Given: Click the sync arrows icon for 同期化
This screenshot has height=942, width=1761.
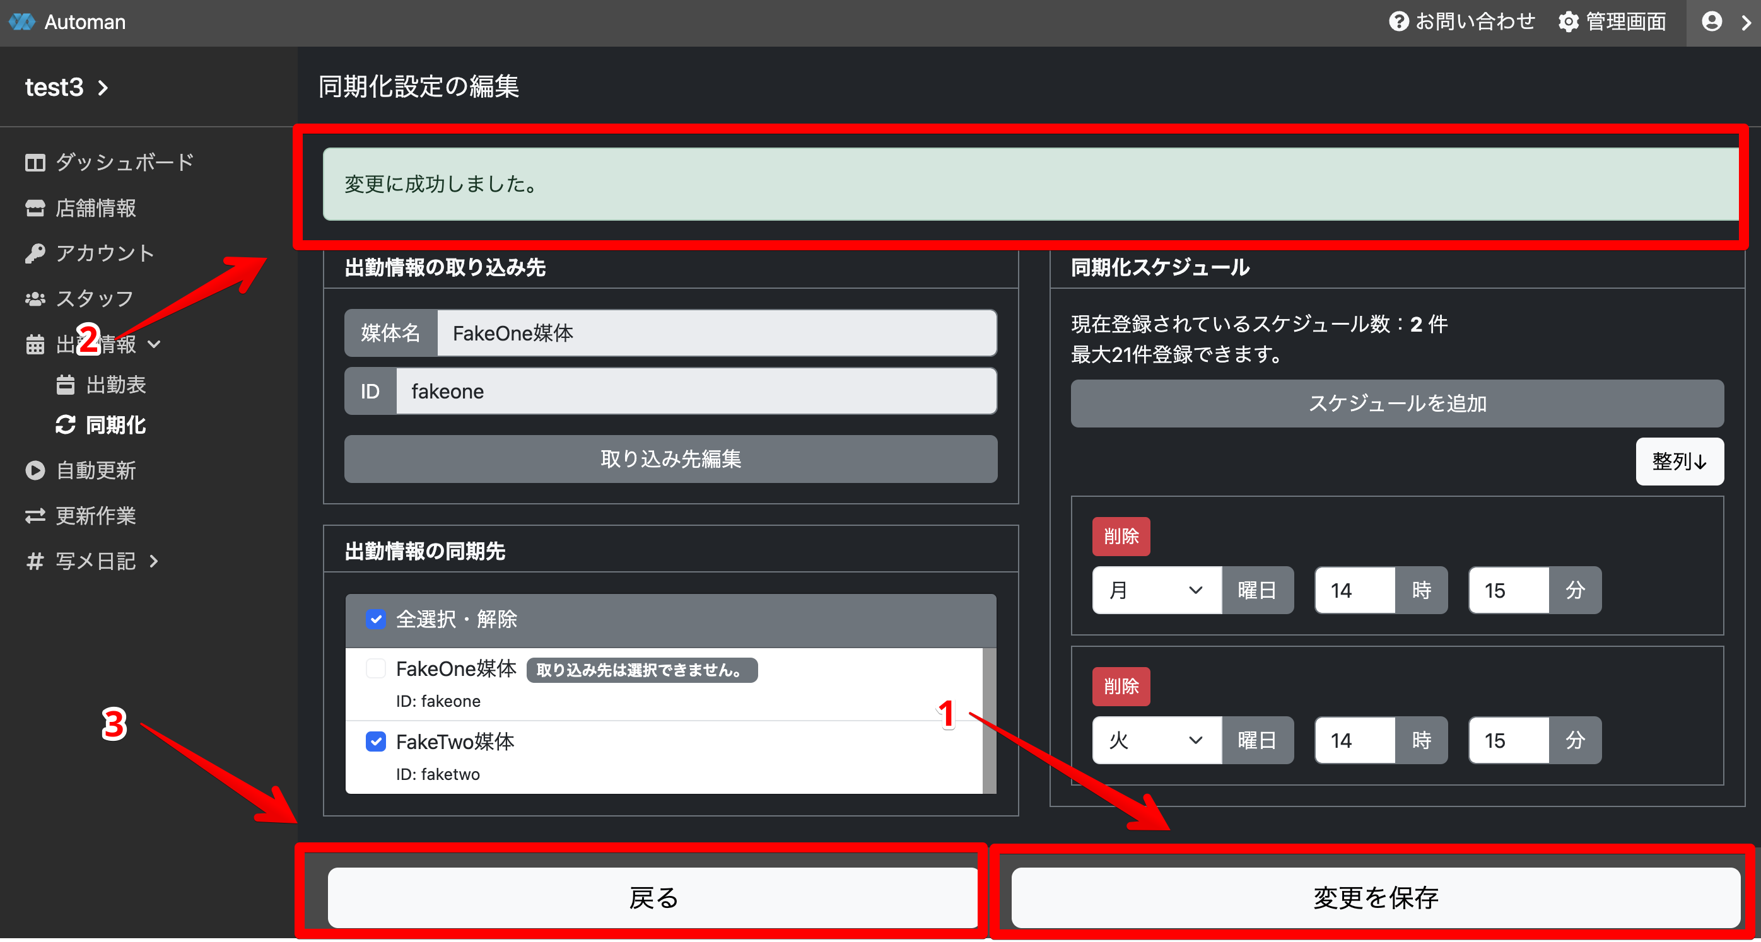Looking at the screenshot, I should click(x=66, y=425).
